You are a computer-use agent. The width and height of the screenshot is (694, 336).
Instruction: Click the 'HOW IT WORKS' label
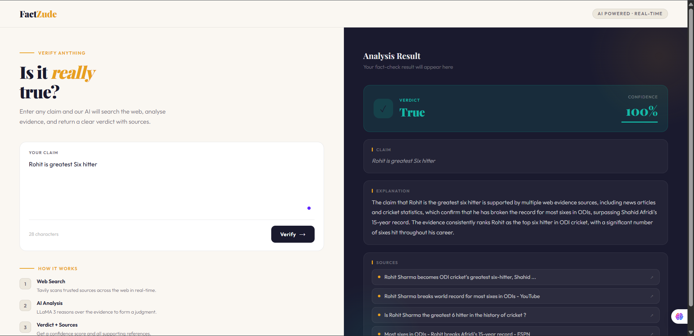point(58,269)
